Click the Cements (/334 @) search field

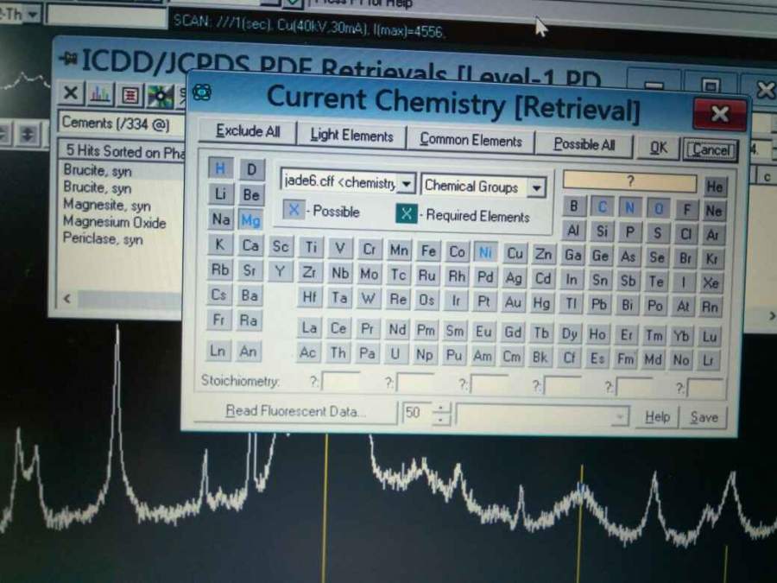(122, 124)
